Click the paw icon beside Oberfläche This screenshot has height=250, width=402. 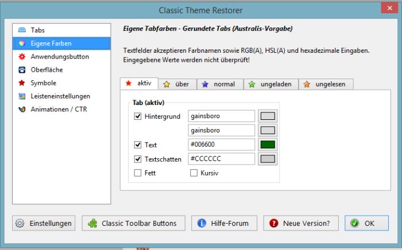(22, 69)
